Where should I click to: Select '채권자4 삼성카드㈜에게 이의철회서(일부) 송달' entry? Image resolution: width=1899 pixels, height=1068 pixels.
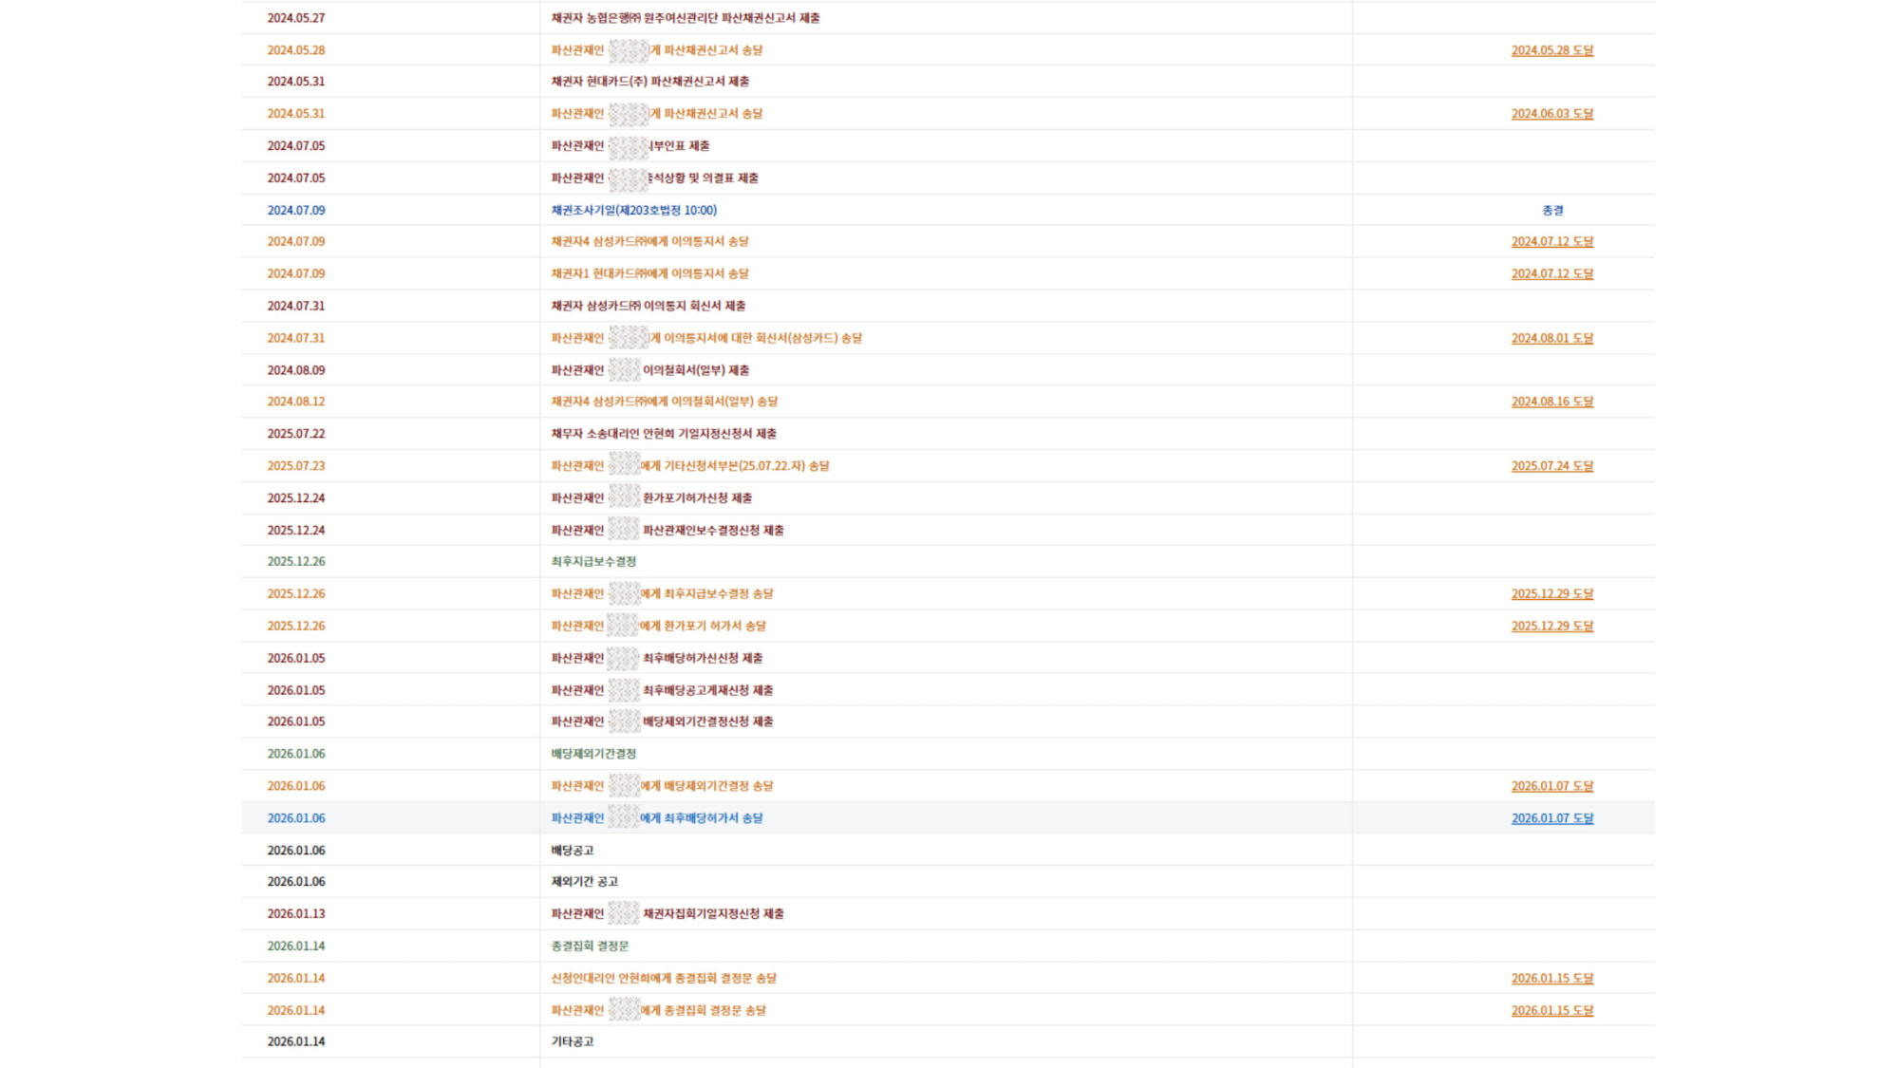pyautogui.click(x=665, y=403)
